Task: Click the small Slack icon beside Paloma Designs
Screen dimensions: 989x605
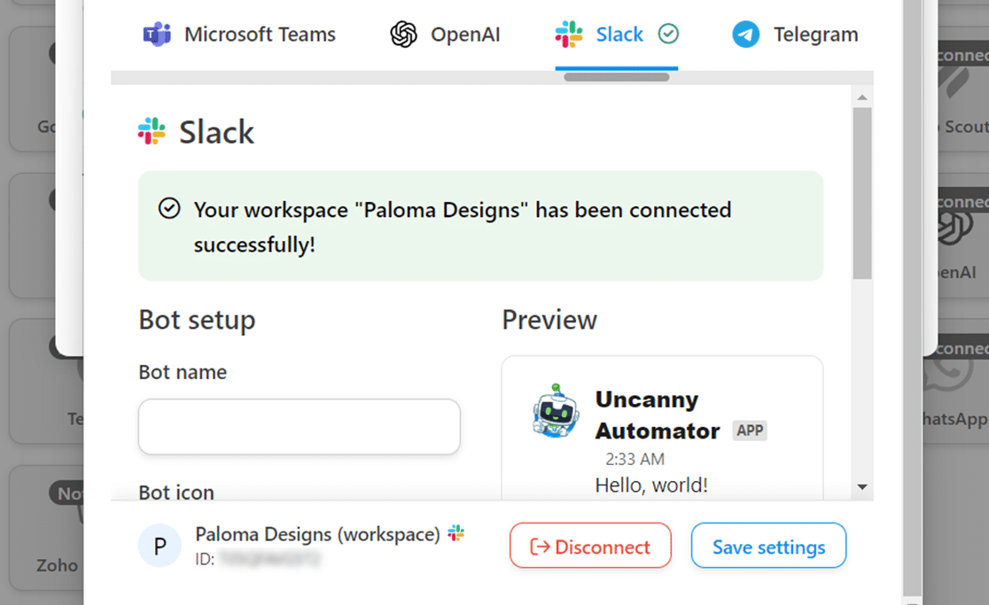Action: (x=456, y=533)
